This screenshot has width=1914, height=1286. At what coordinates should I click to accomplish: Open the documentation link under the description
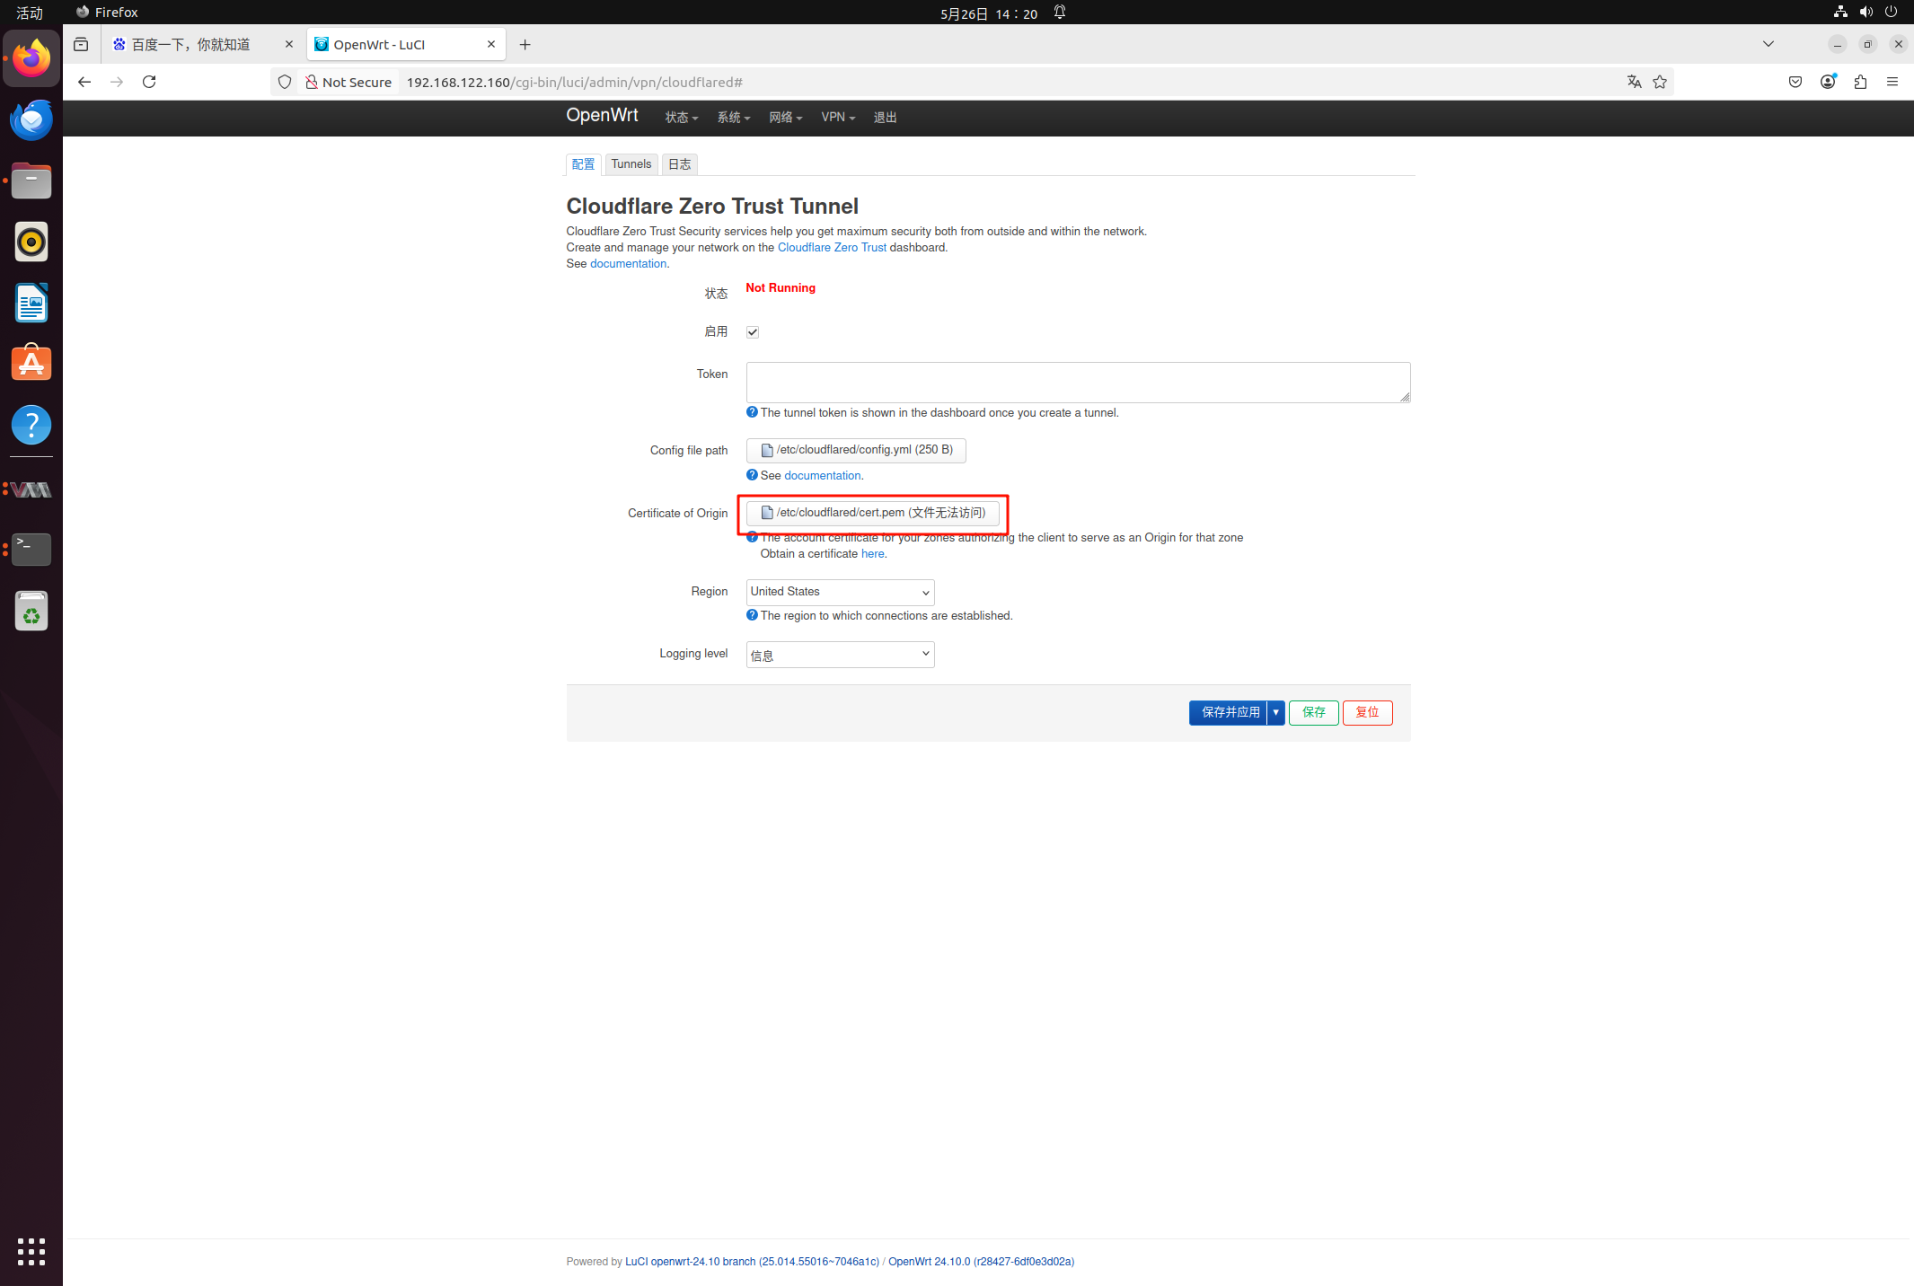(628, 264)
